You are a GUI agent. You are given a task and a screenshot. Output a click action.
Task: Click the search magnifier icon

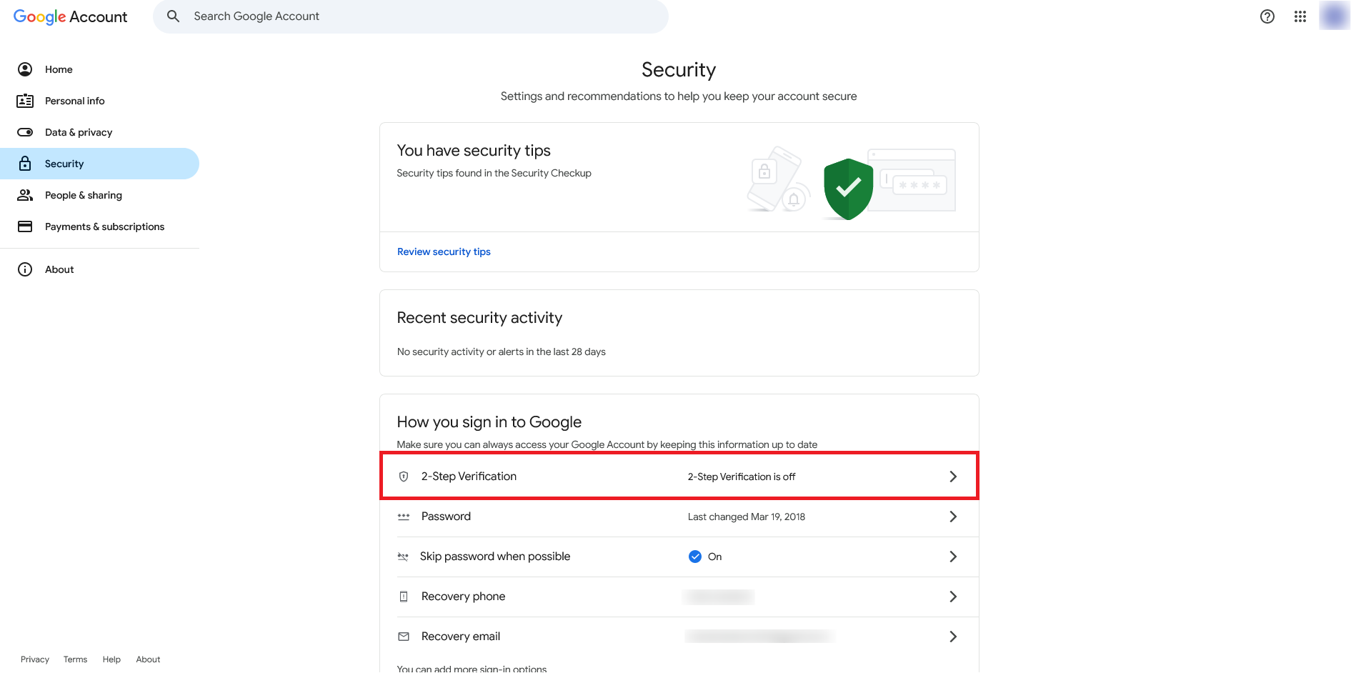pyautogui.click(x=173, y=16)
